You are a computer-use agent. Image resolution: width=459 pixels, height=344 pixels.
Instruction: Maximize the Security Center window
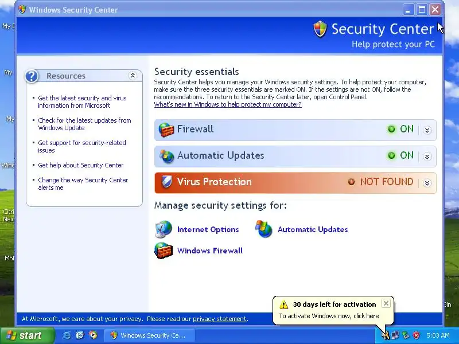422,10
